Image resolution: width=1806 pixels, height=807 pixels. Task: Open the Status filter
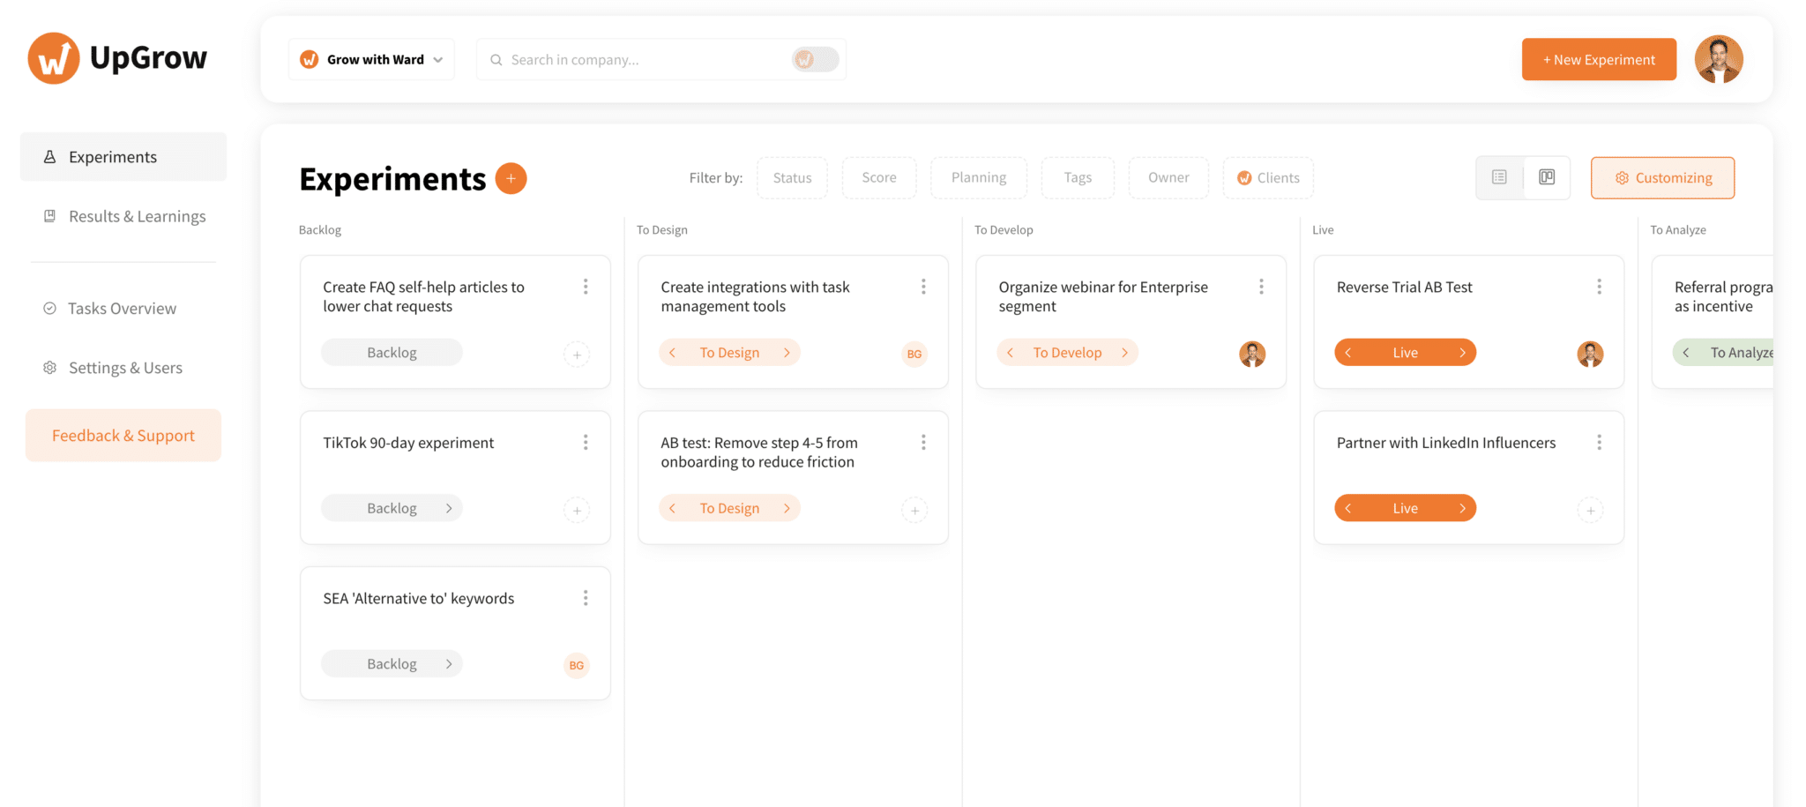click(x=791, y=177)
